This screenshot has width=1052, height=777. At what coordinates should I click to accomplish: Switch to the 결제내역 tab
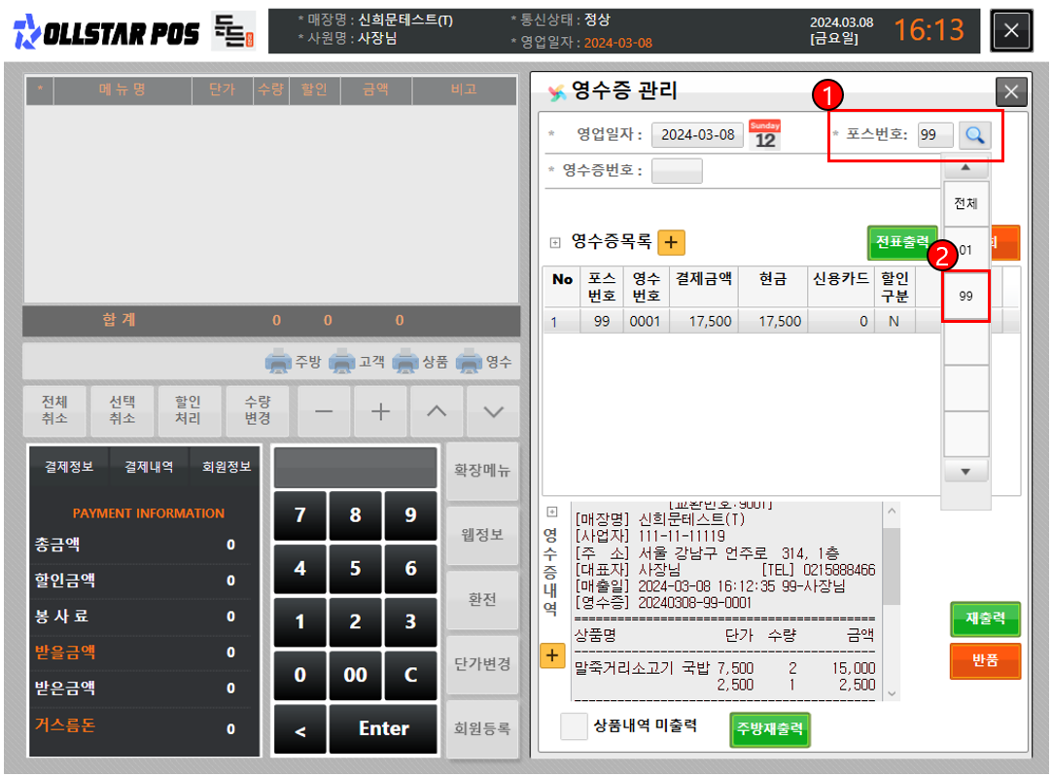[x=149, y=466]
